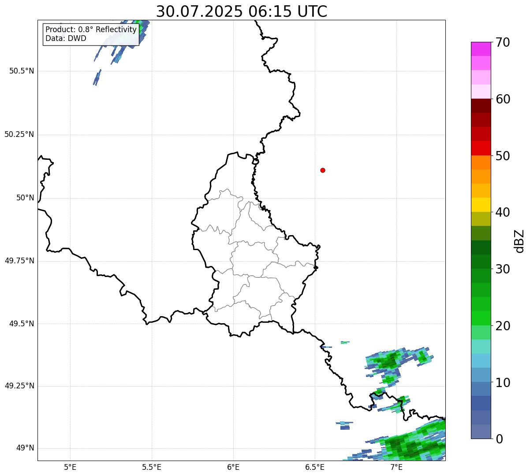Click the red station marker dot
The image size is (530, 476).
[323, 170]
